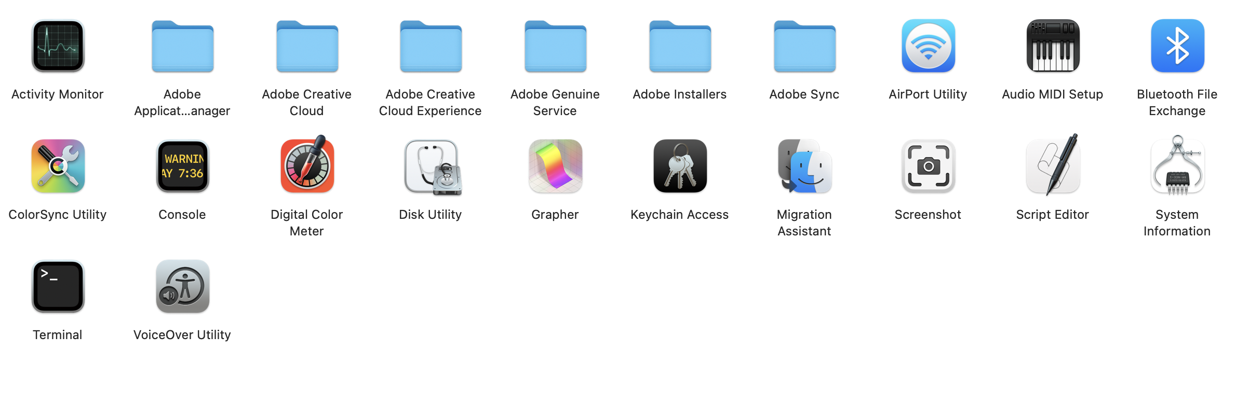The image size is (1236, 420).
Task: Select the Activity Monitor app icon
Action: (x=58, y=46)
